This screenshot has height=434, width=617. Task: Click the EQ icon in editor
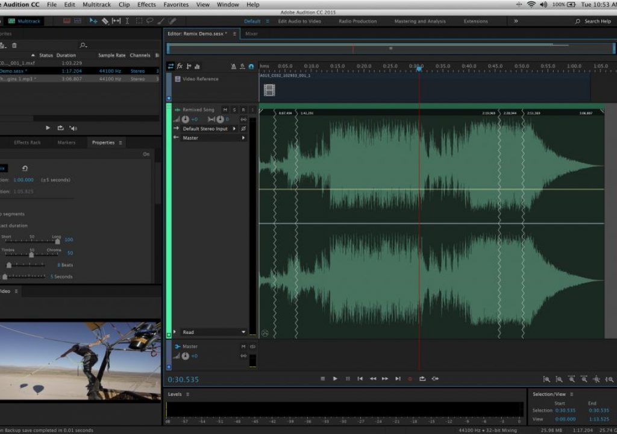(197, 66)
